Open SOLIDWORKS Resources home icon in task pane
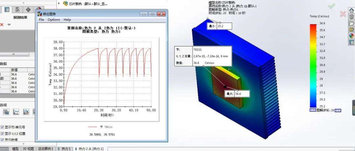355x151 pixels. (351, 10)
